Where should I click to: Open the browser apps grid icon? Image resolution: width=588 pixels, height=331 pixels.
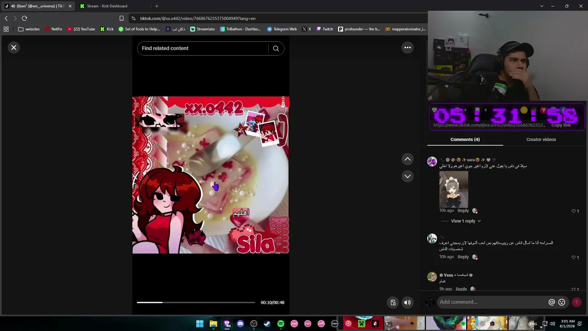coord(6,29)
